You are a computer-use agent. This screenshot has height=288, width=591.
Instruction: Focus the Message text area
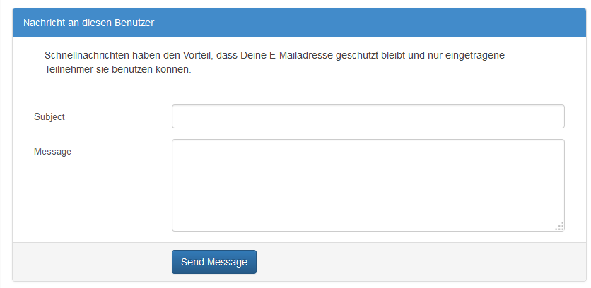[368, 185]
